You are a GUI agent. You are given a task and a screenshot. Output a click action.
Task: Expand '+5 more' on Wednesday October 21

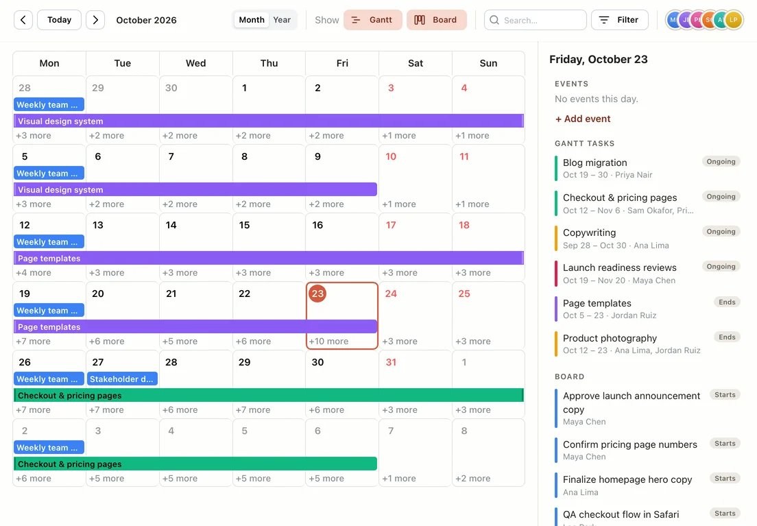(180, 341)
